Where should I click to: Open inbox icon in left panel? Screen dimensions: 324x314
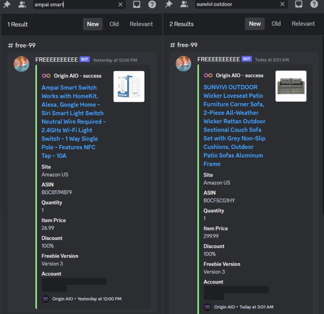[137, 4]
